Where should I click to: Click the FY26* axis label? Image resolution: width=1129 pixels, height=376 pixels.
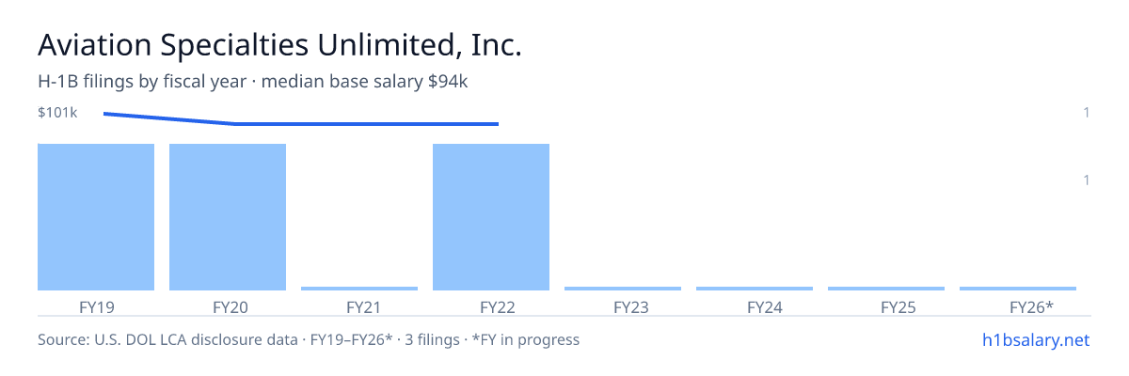[1031, 306]
